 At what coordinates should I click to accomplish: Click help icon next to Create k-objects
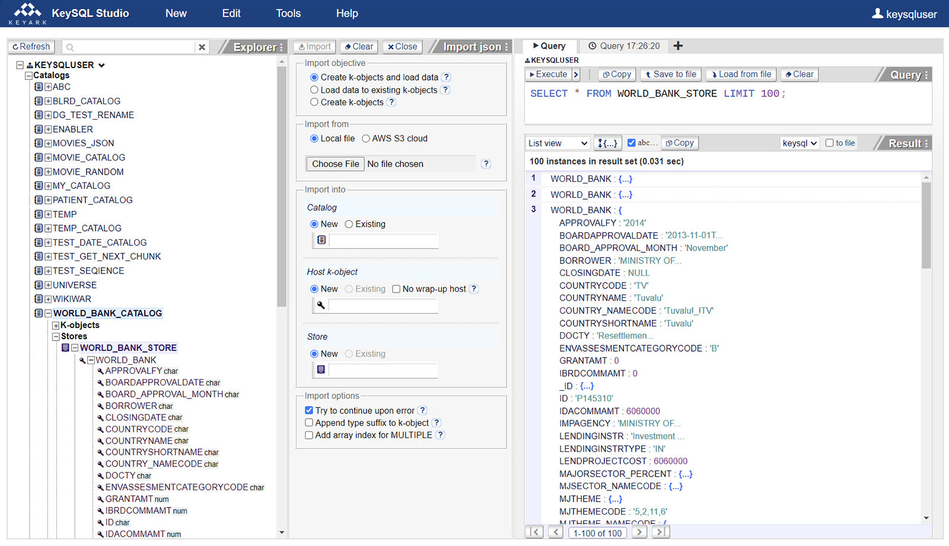click(391, 102)
